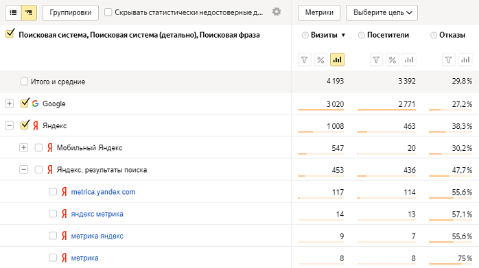The image size is (479, 268).
Task: Check the Итого и средние checkbox
Action: pos(24,82)
